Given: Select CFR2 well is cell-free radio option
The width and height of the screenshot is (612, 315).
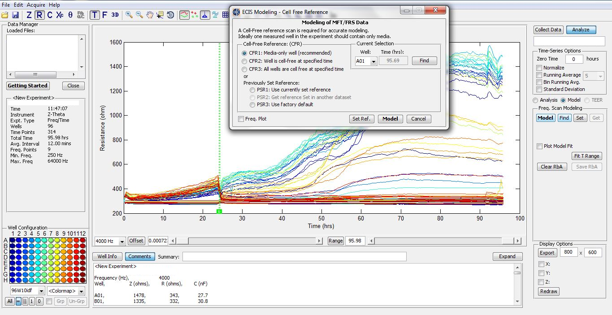Looking at the screenshot, I should click(x=244, y=61).
